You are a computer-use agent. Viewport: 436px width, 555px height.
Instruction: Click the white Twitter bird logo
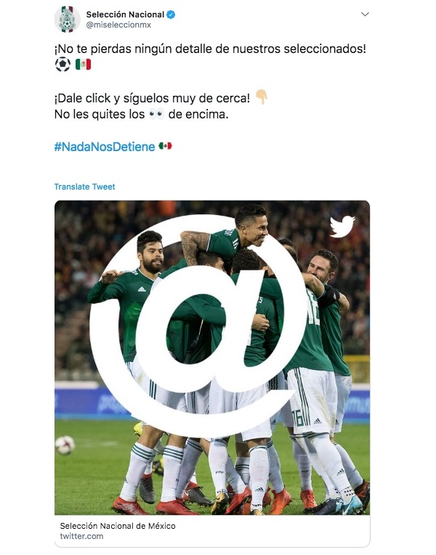(342, 226)
